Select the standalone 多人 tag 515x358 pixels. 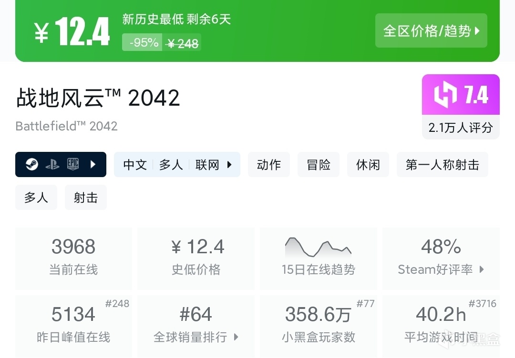[36, 198]
